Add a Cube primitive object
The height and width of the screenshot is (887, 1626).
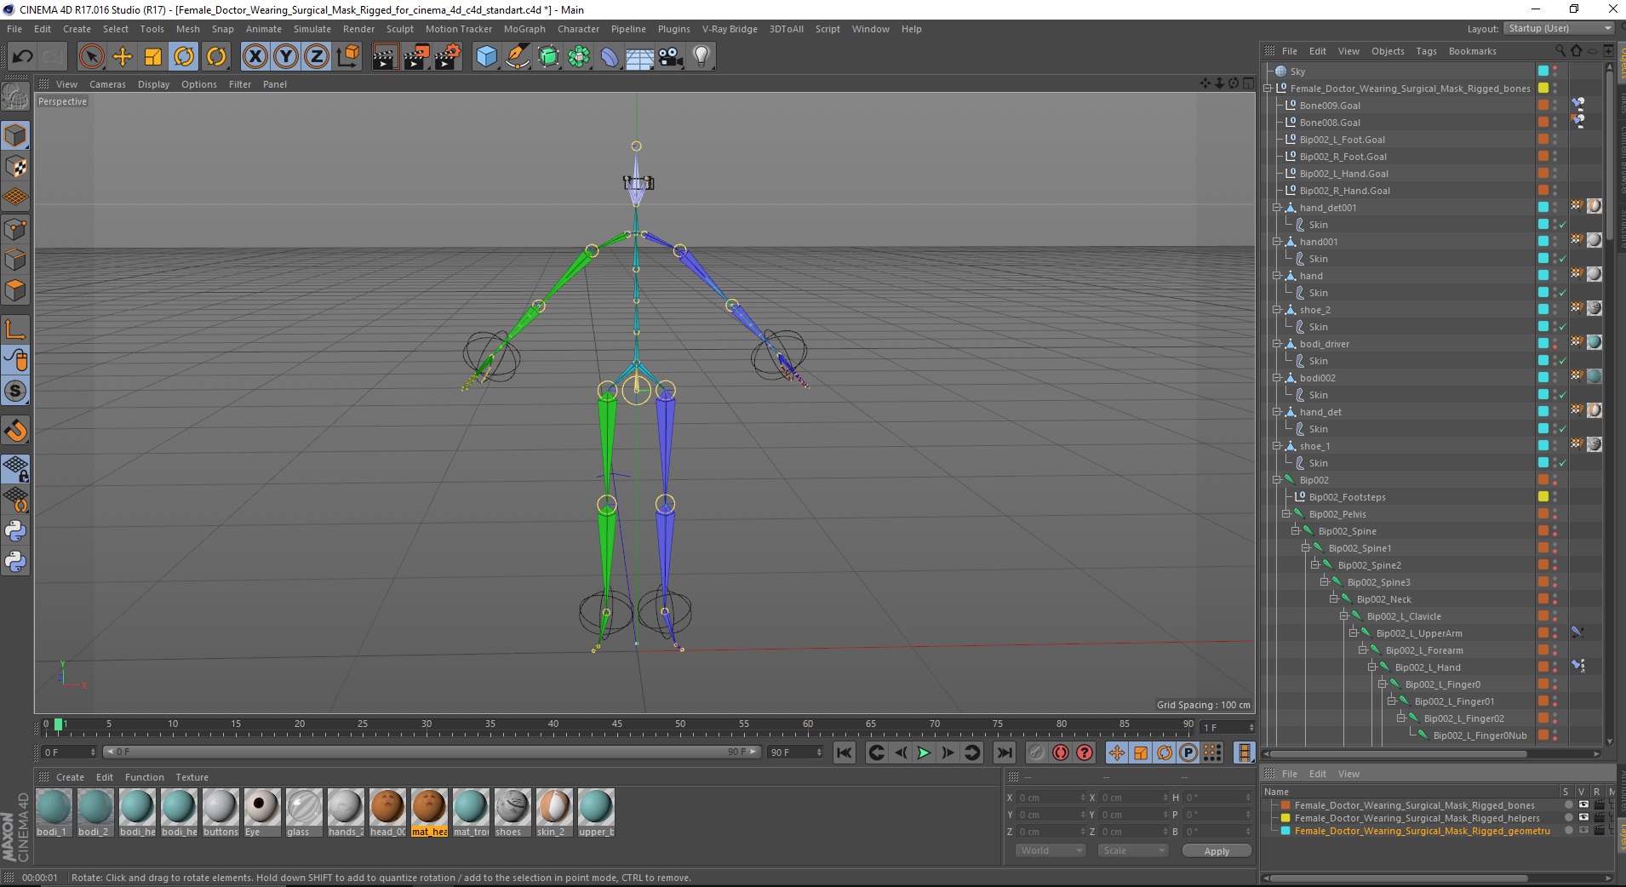(x=486, y=57)
